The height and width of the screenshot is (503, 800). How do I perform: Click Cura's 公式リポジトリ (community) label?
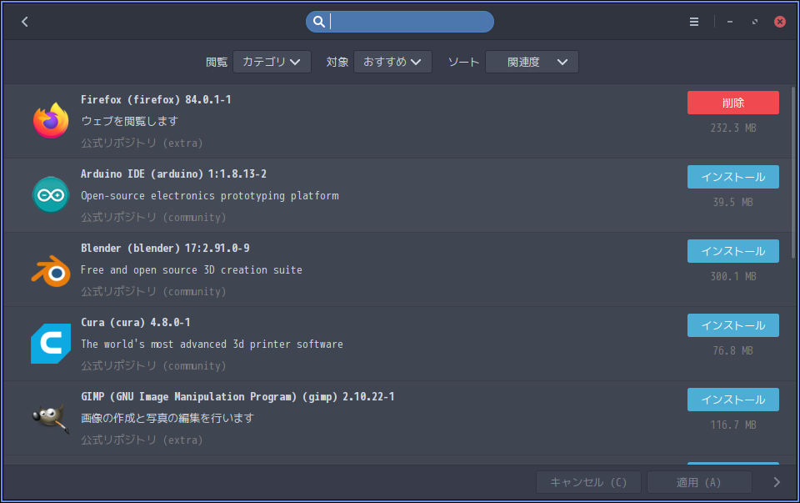(153, 365)
